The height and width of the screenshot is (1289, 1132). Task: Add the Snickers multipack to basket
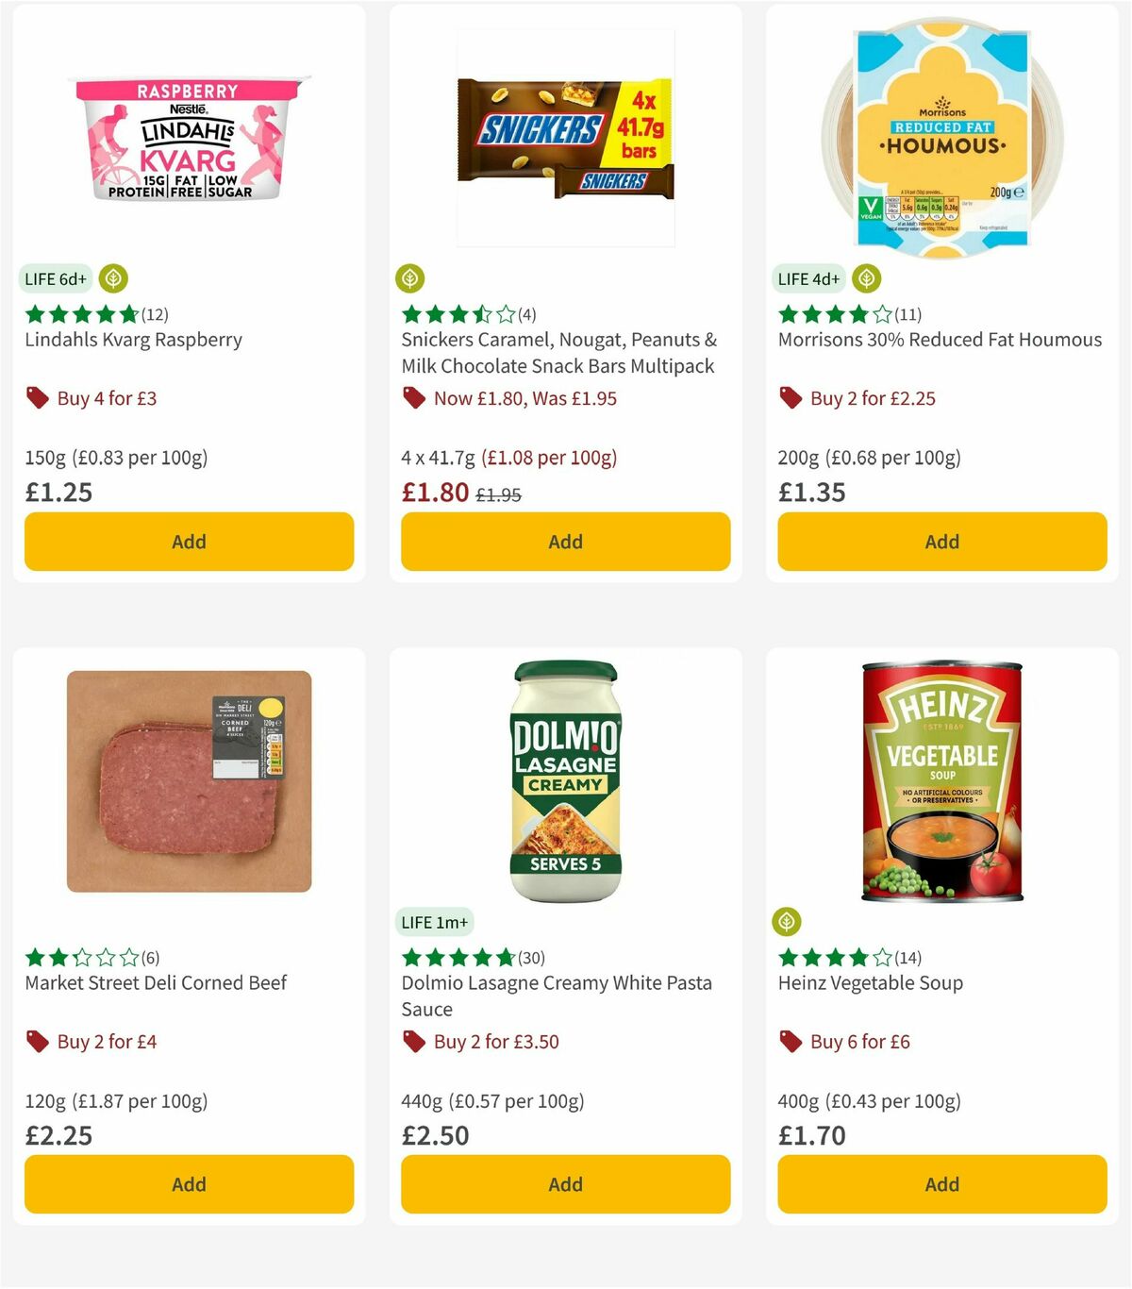click(565, 542)
